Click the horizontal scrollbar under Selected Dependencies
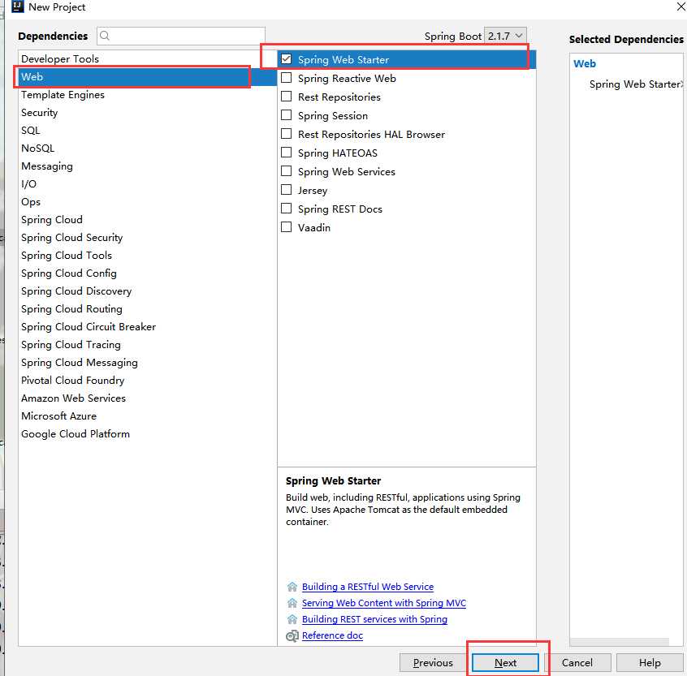This screenshot has height=676, width=687. (620, 641)
